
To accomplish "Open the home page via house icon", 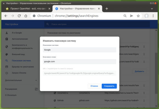I will pyautogui.click(x=26, y=16).
